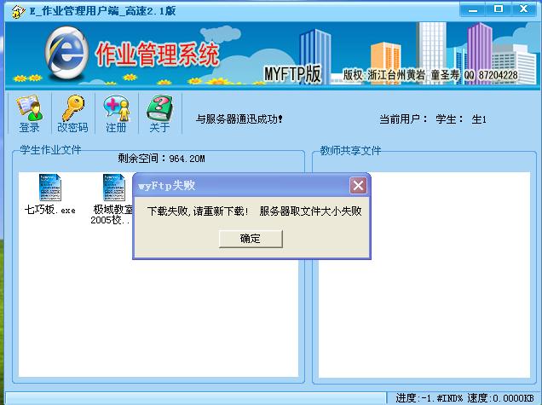Click the 生1 user name text
This screenshot has height=405, width=542.
pyautogui.click(x=479, y=119)
